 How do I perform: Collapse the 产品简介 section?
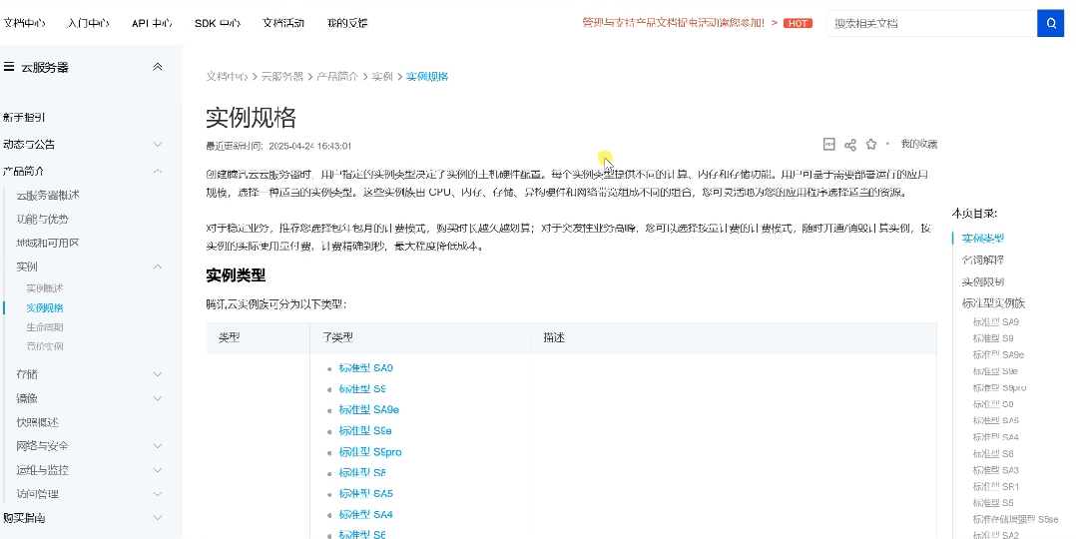[x=157, y=172]
